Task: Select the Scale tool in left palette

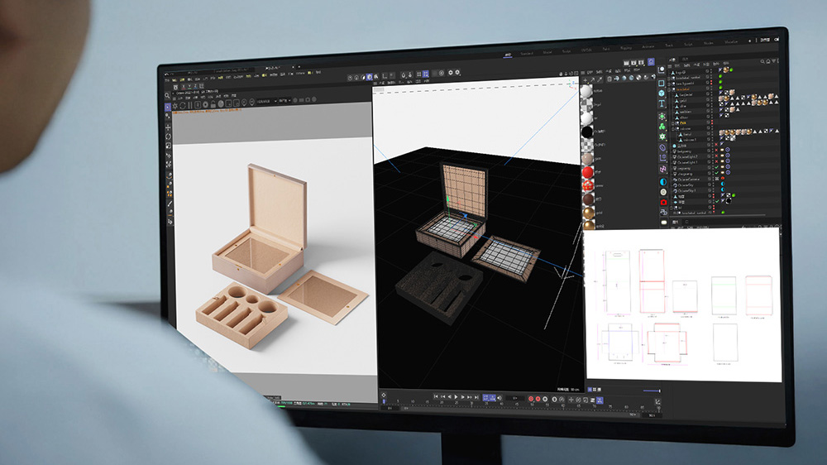Action: pos(168,146)
